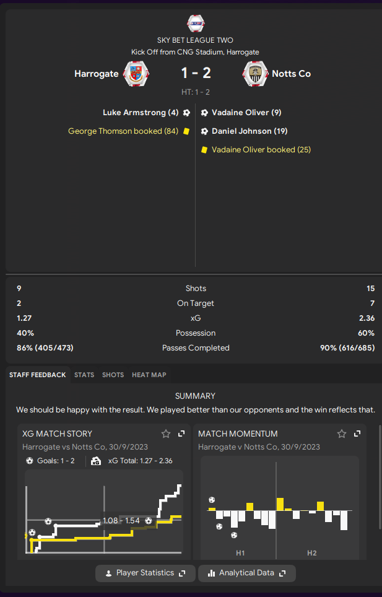382x597 pixels.
Task: Expand the xG Match Story panel
Action: tap(181, 434)
